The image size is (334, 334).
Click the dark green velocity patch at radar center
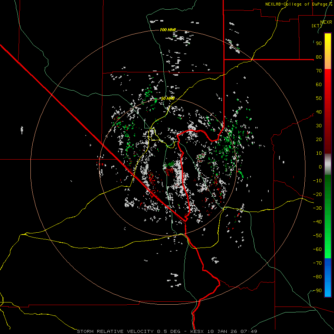tap(171, 164)
